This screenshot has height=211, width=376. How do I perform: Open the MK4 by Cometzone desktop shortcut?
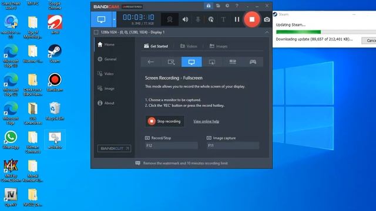point(11,171)
